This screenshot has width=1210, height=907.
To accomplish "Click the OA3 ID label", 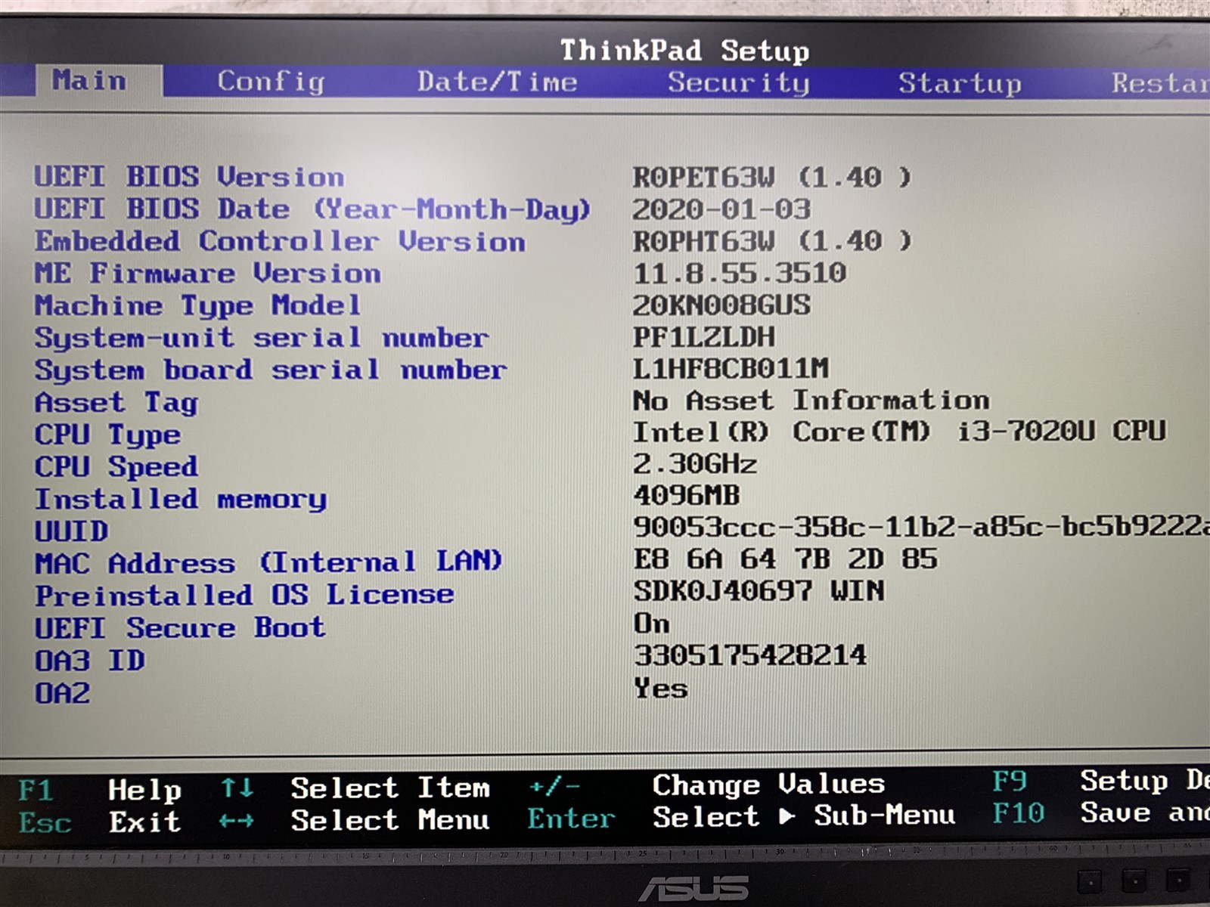I will point(89,661).
